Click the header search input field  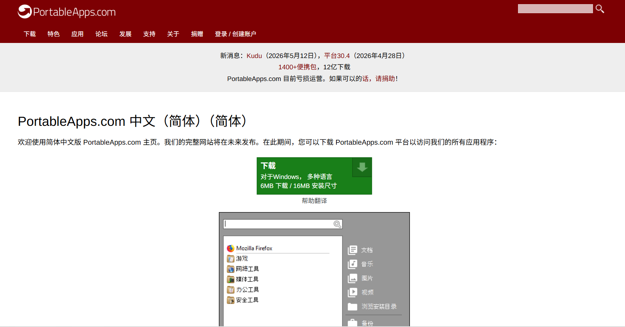pos(555,9)
